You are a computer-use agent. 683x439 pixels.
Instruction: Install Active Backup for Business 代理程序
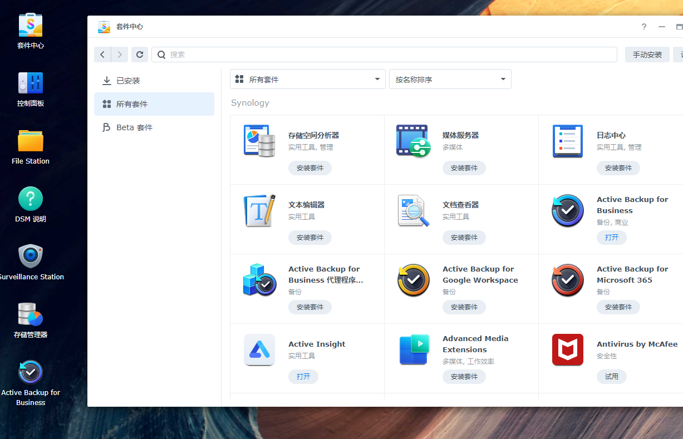pos(310,307)
